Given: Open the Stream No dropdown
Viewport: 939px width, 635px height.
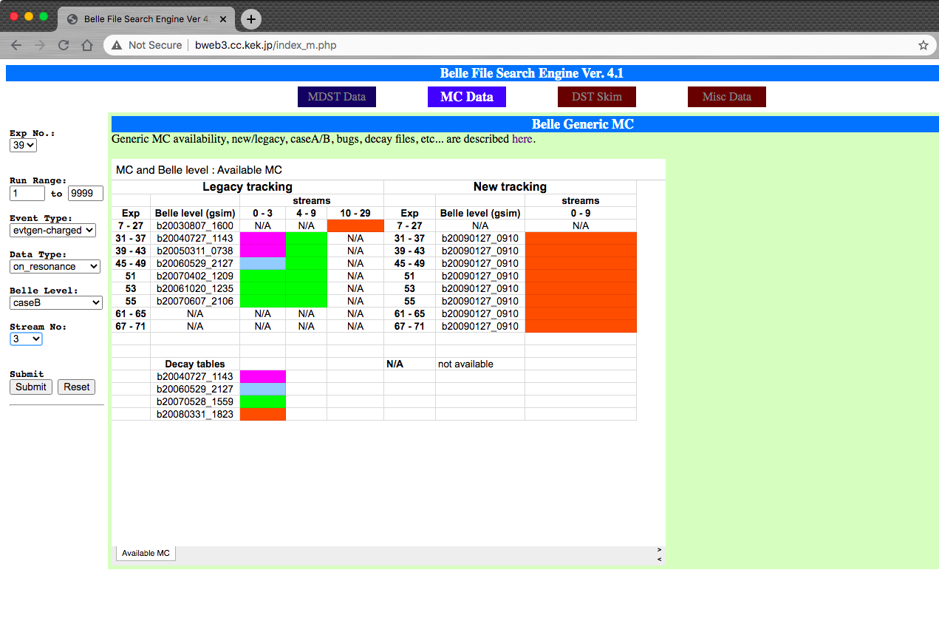Looking at the screenshot, I should click(26, 339).
